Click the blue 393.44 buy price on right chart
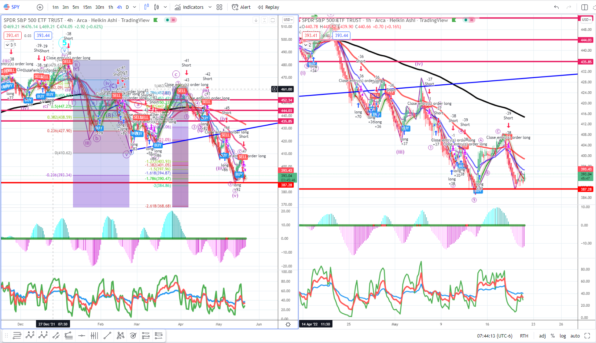This screenshot has width=596, height=343. pyautogui.click(x=342, y=36)
